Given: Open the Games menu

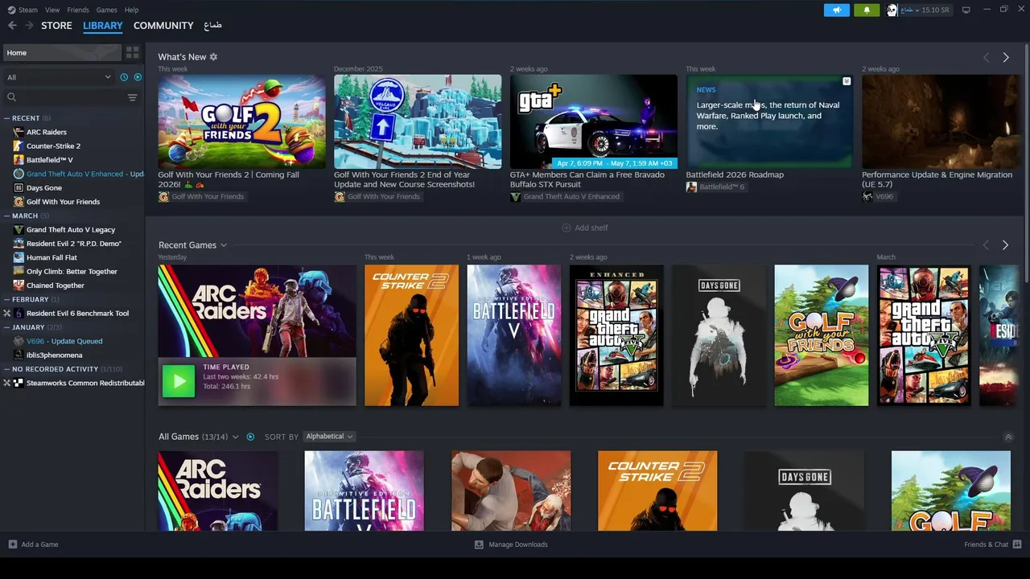Looking at the screenshot, I should pyautogui.click(x=106, y=10).
